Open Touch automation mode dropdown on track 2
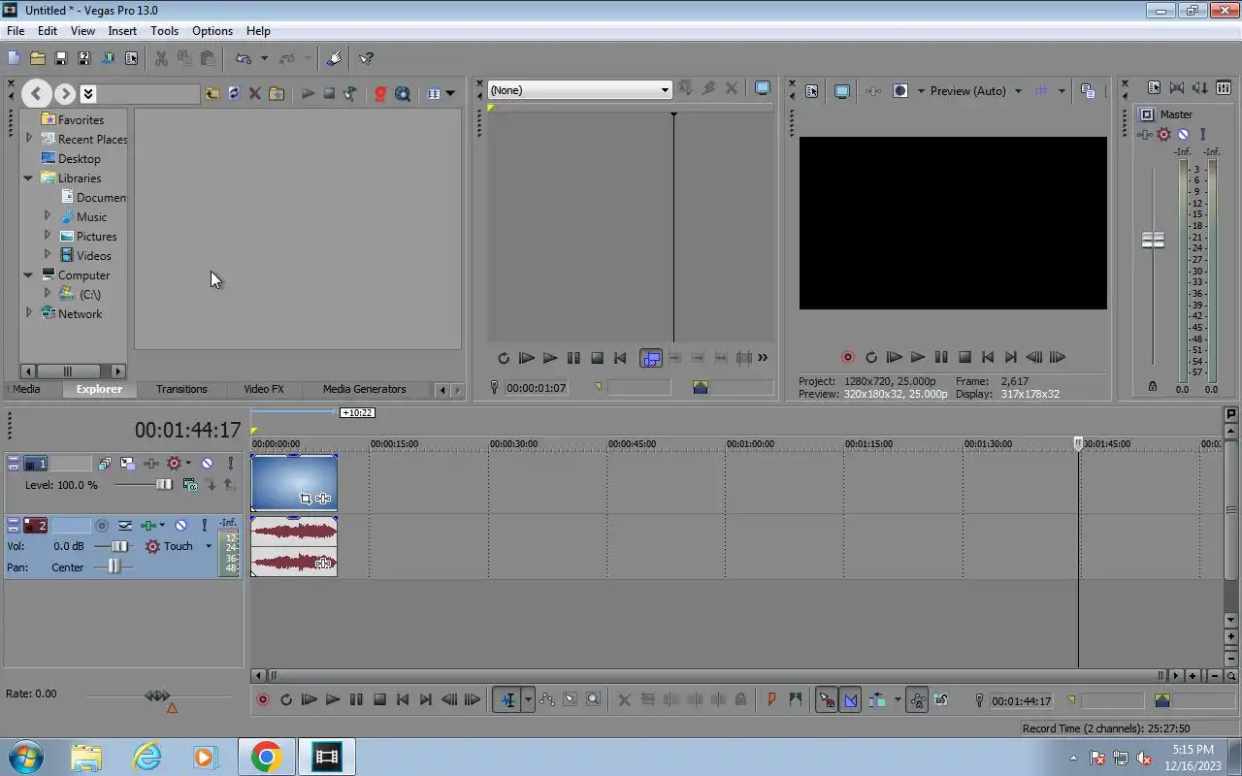The width and height of the screenshot is (1242, 776). (208, 546)
